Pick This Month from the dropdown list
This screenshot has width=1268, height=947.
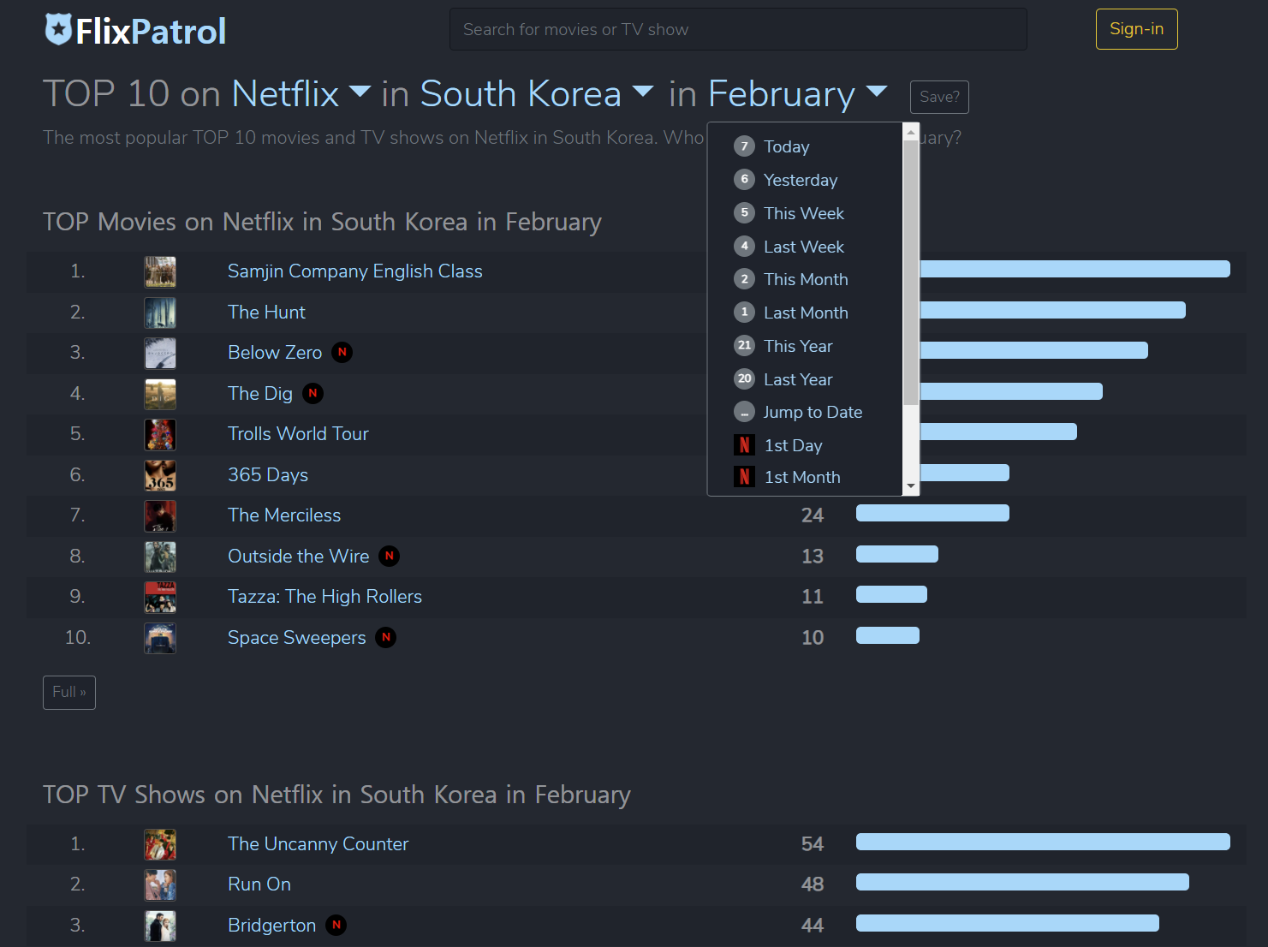coord(806,279)
